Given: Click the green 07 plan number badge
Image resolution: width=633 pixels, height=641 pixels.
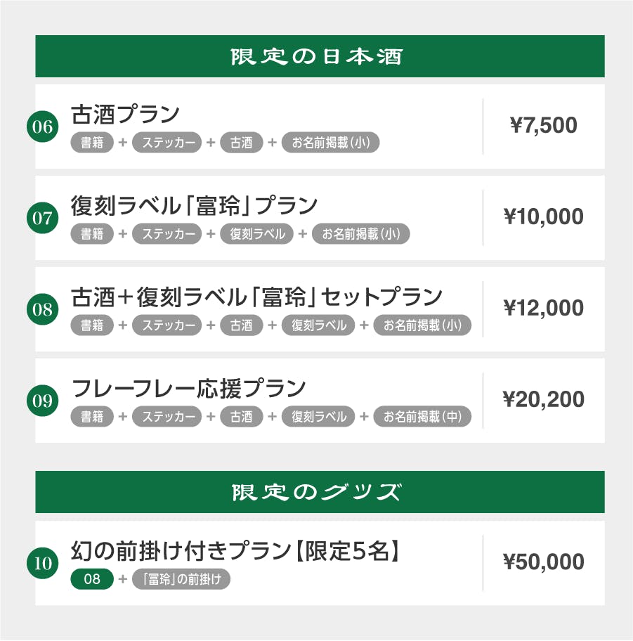Looking at the screenshot, I should [x=42, y=219].
